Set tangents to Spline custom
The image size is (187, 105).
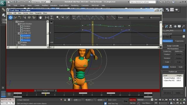pyautogui.click(x=79, y=17)
